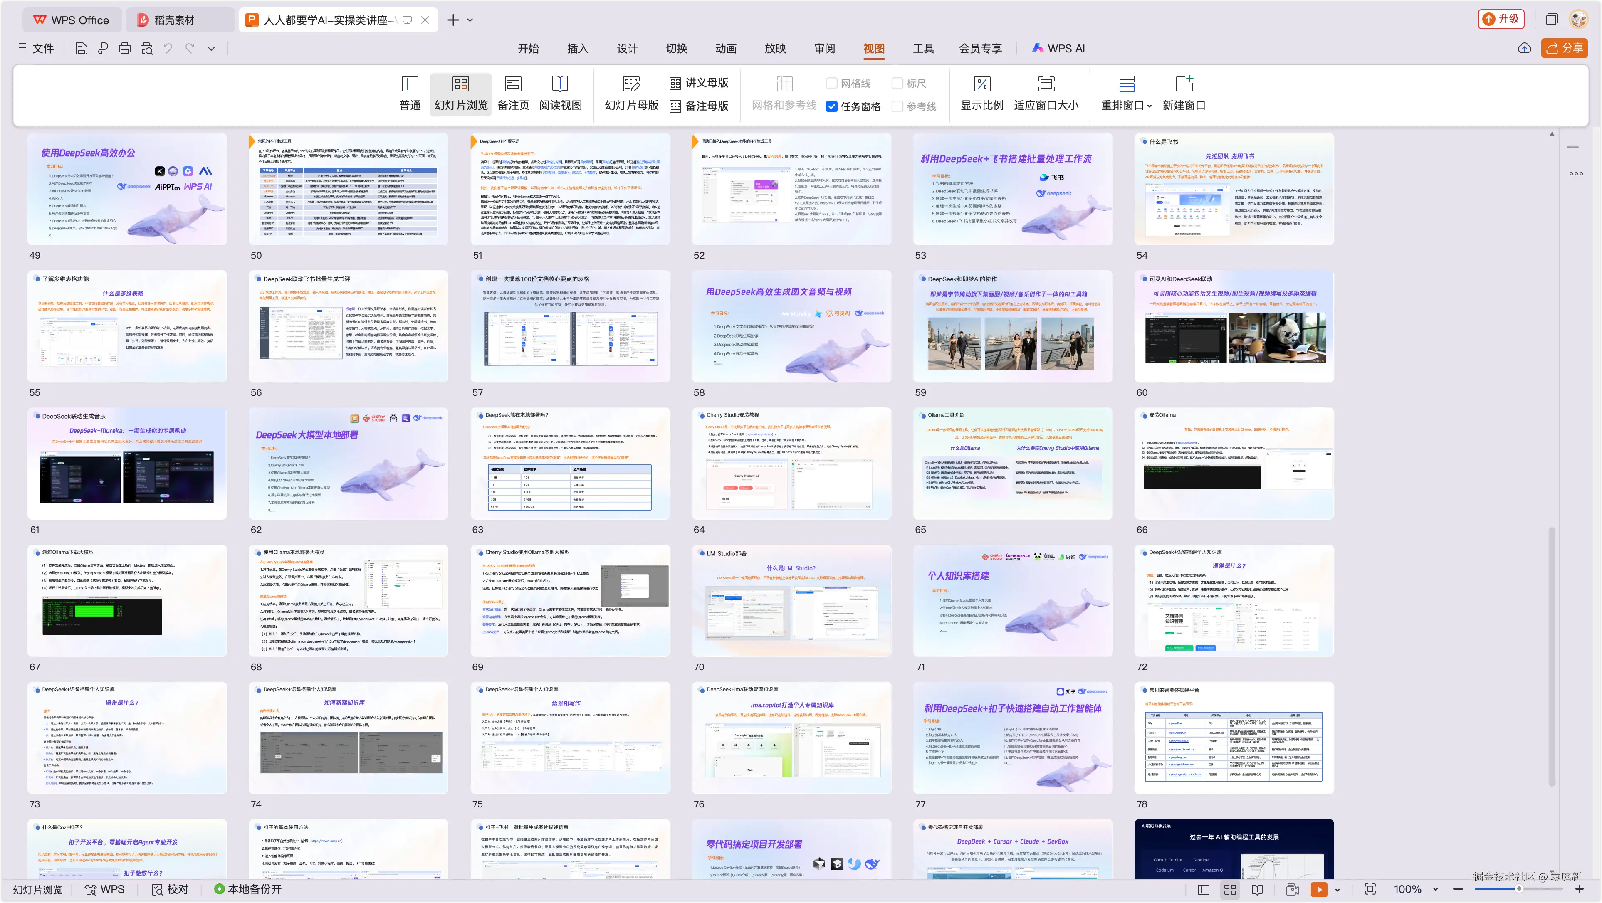This screenshot has width=1602, height=903.
Task: Open the 100% zoom level dropdown
Action: click(1435, 889)
